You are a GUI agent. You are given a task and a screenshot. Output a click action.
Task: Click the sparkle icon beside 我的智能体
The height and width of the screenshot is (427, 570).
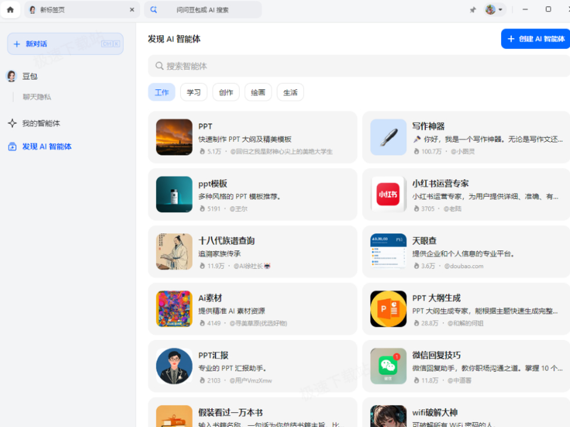13,124
